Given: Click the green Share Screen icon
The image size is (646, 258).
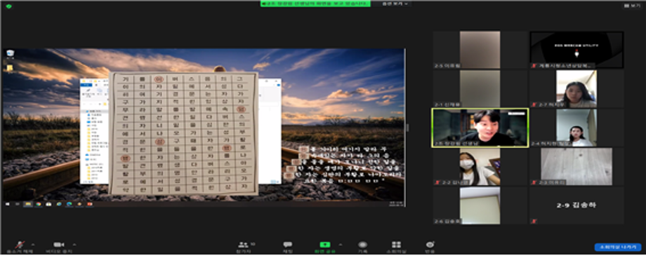Looking at the screenshot, I should point(325,245).
